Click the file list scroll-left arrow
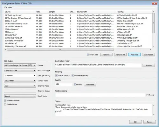 tap(5, 49)
